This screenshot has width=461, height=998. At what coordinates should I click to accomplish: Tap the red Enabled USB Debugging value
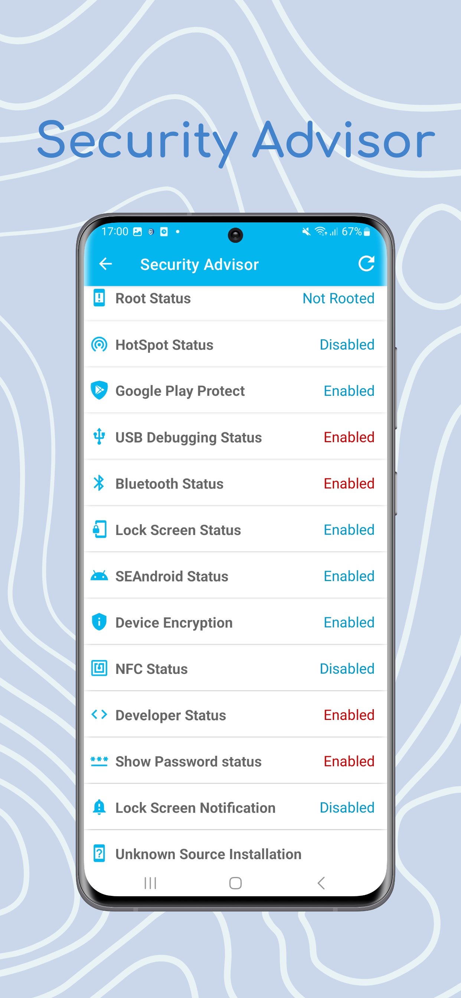(x=349, y=437)
